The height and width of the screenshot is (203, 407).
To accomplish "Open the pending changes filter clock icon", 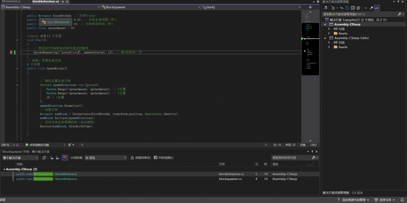I will (334, 8).
